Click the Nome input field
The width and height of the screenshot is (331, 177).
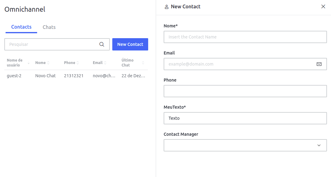coord(245,37)
